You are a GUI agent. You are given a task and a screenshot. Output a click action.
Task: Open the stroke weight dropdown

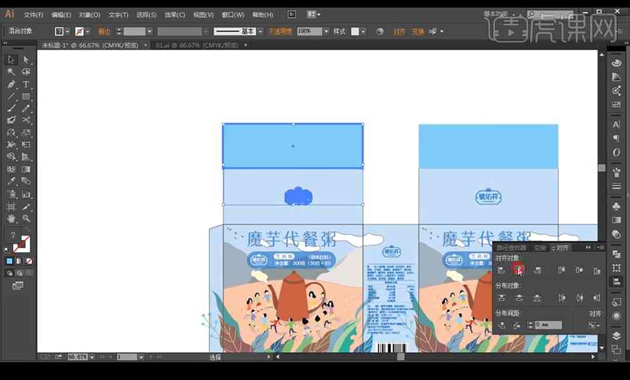(x=150, y=31)
